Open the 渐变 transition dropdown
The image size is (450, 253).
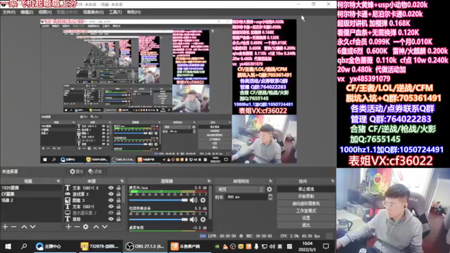pyautogui.click(x=240, y=189)
